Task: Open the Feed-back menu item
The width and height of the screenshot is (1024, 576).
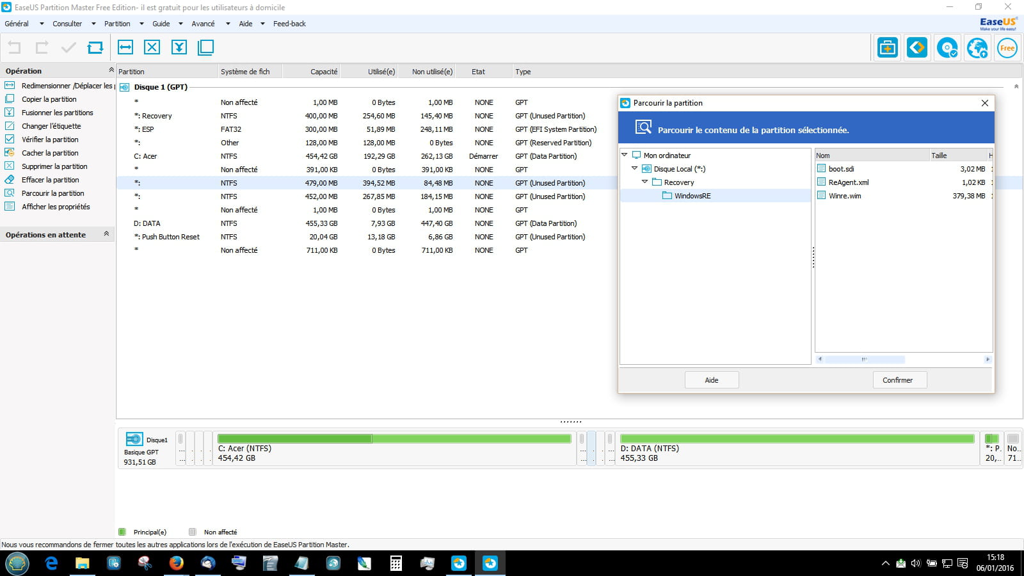Action: coord(289,24)
